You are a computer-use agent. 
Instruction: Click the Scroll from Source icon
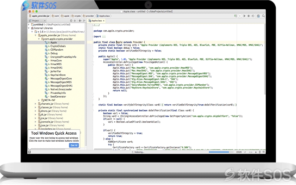click(x=71, y=21)
